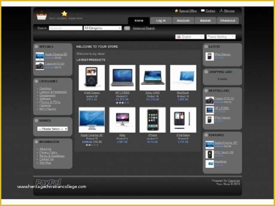This screenshot has height=206, width=275.
Task: Focus the search keywords field
Action: tap(66, 28)
